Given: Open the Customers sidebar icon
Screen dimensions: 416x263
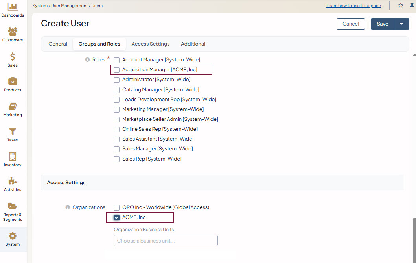Looking at the screenshot, I should click(x=13, y=32).
